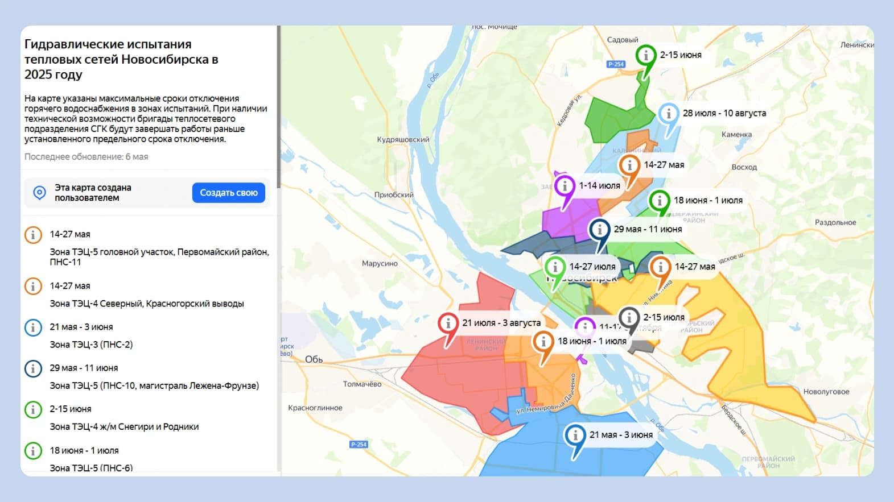The width and height of the screenshot is (894, 502).
Task: Click the map label '1-14 июля'
Action: click(x=599, y=185)
